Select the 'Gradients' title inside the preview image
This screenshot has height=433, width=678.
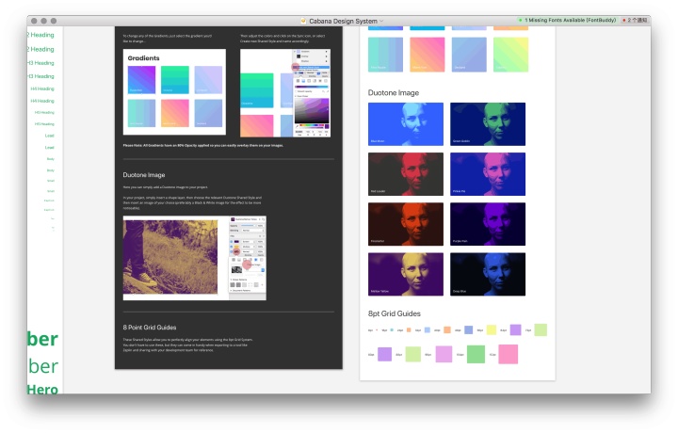(143, 58)
